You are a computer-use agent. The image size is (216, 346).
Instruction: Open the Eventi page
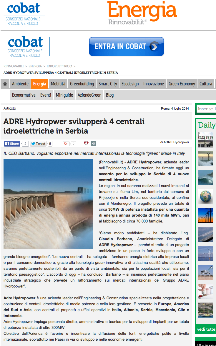(x=46, y=95)
